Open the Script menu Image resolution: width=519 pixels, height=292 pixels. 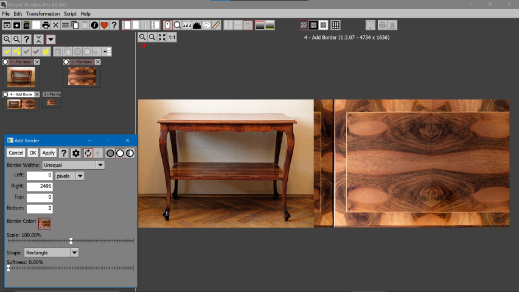pyautogui.click(x=70, y=13)
